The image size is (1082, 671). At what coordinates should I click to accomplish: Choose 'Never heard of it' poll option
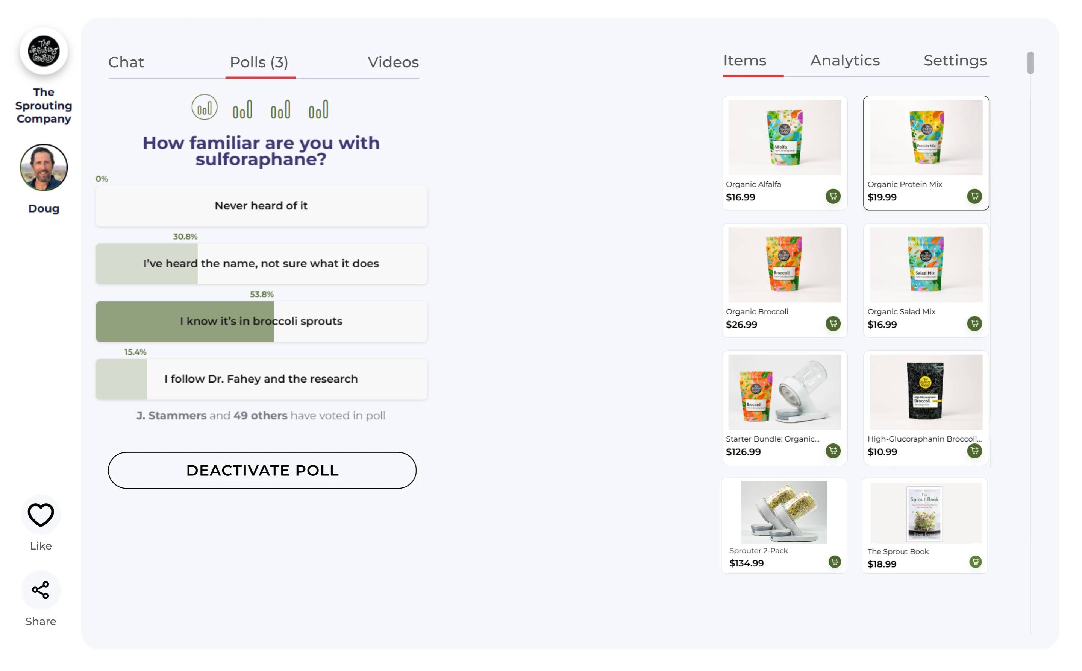coord(261,206)
